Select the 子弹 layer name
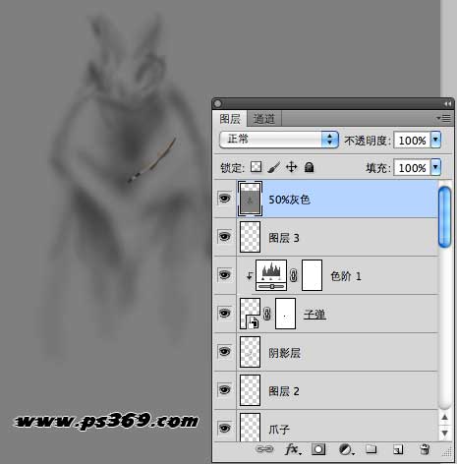 tap(314, 315)
